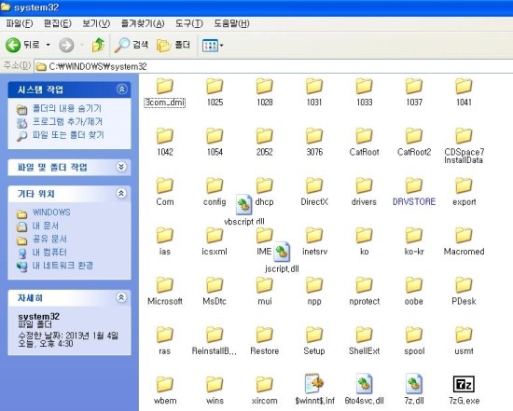Click 프로그램 추가/제거 link
The height and width of the screenshot is (411, 513).
tap(67, 122)
